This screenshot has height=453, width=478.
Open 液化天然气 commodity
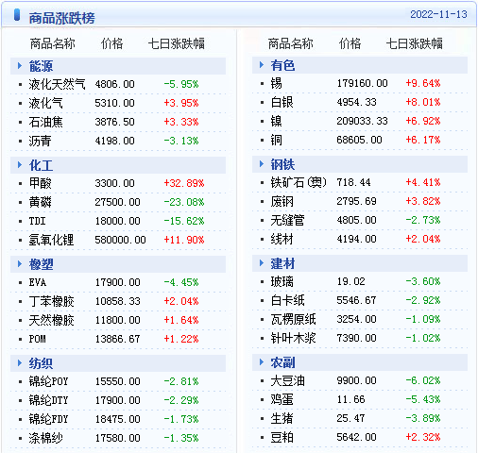coord(57,84)
